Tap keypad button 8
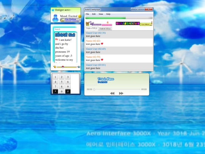 pos(61,87)
